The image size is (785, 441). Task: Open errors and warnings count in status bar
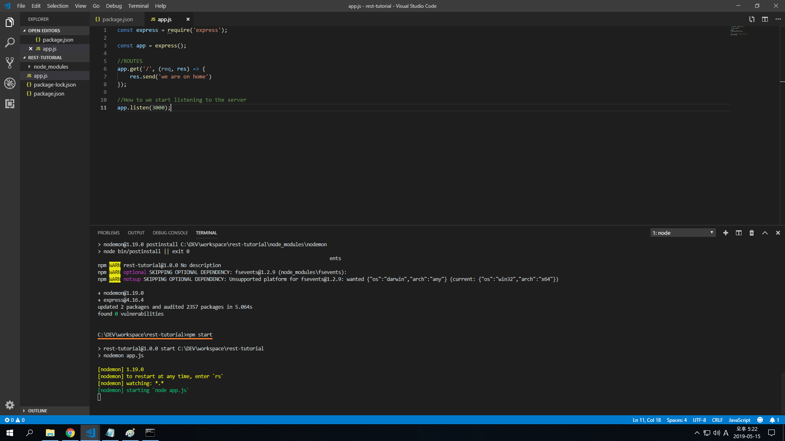click(x=14, y=420)
